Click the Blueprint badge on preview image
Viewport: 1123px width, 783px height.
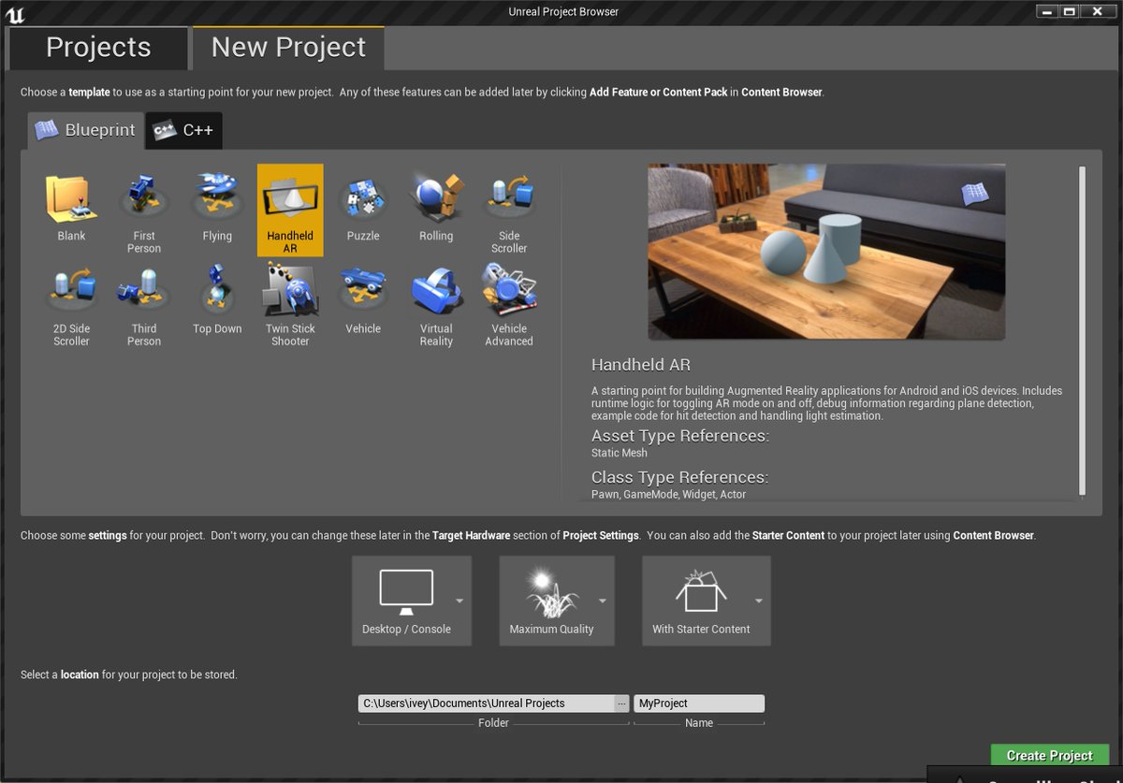(974, 194)
